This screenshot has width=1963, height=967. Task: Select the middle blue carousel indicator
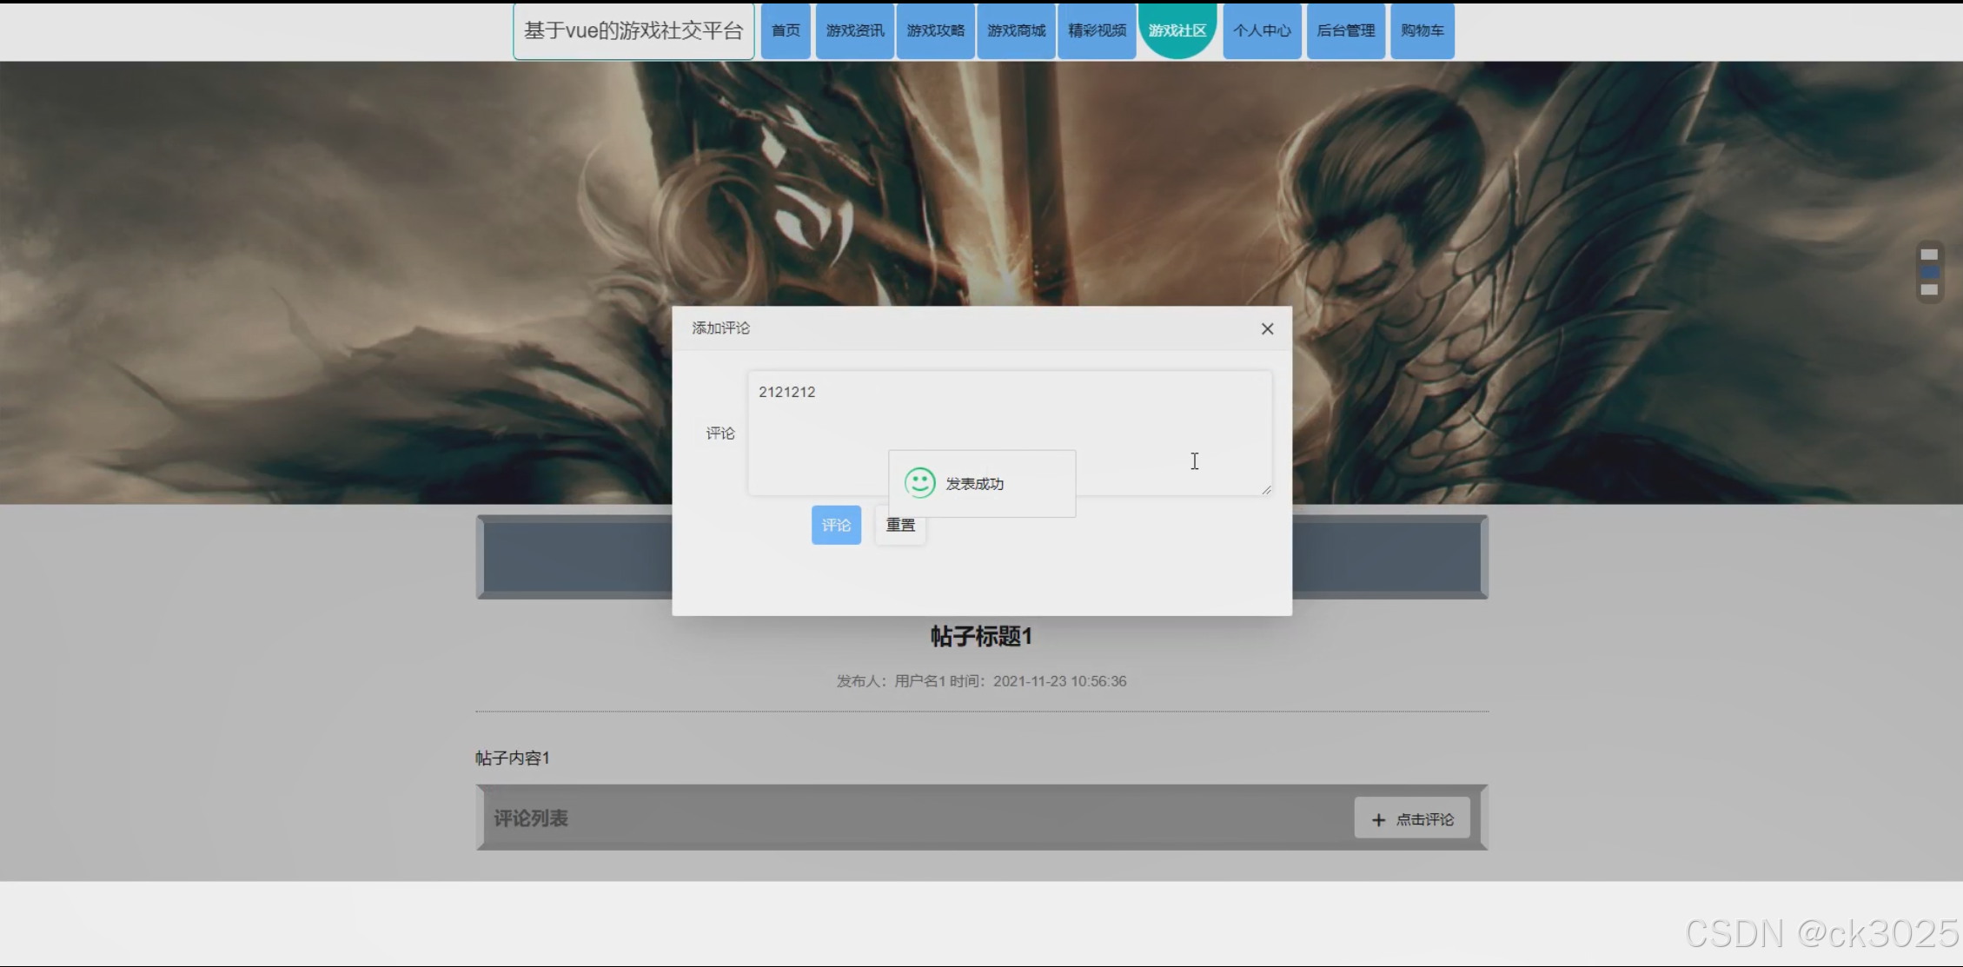(x=1928, y=272)
